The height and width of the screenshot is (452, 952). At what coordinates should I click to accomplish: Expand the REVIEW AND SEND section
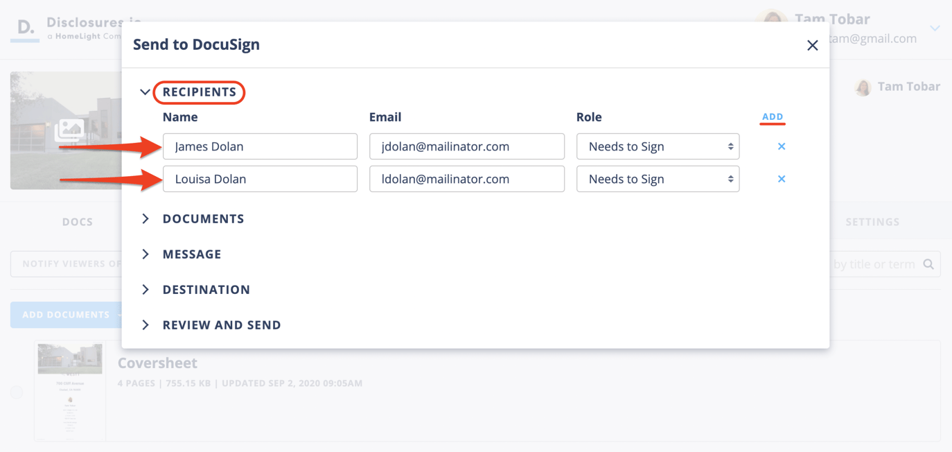[222, 324]
